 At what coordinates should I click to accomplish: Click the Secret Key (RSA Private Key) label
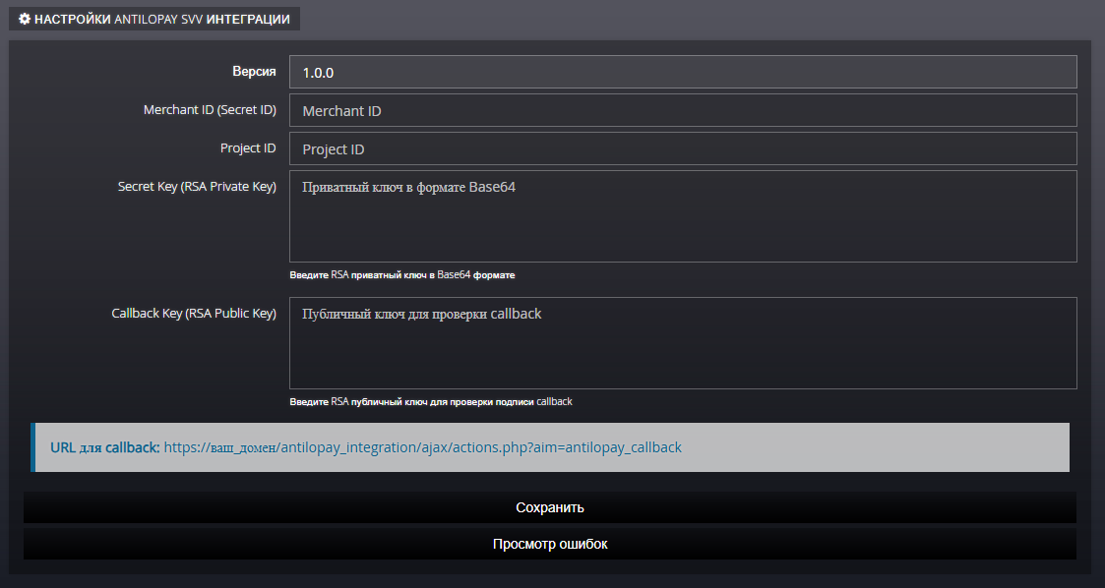pyautogui.click(x=197, y=186)
